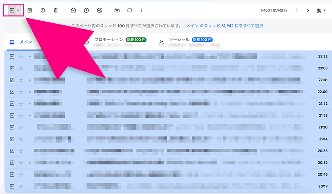
Task: Snooze the selected emails
Action: tap(86, 10)
